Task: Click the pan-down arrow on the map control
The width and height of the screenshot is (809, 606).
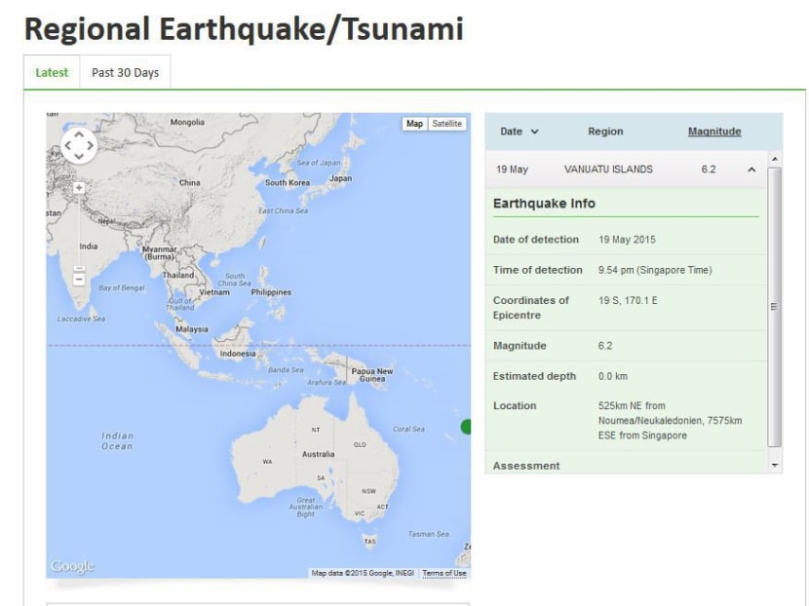Action: (78, 156)
